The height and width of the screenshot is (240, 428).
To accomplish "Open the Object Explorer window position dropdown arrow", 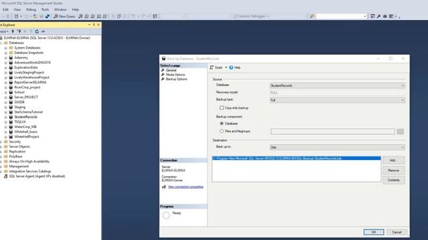I will (89, 25).
